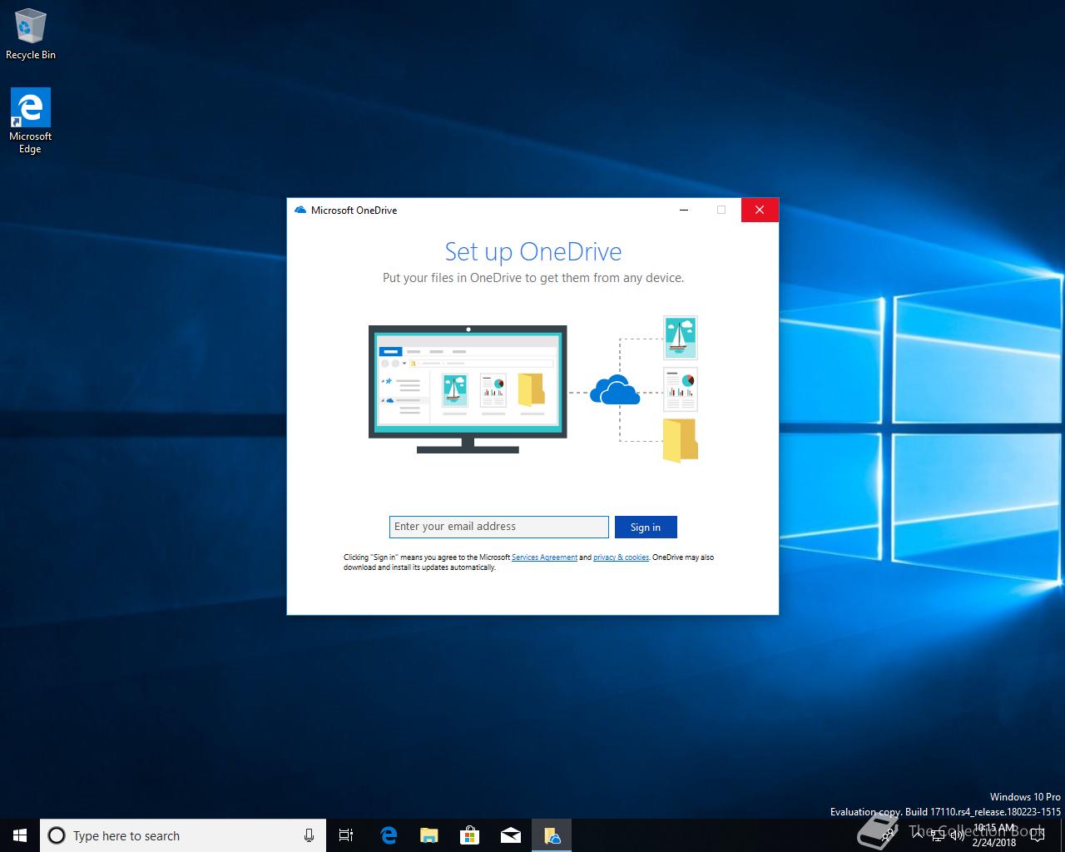The image size is (1065, 852).
Task: Open File Explorer from the taskbar
Action: 428,835
